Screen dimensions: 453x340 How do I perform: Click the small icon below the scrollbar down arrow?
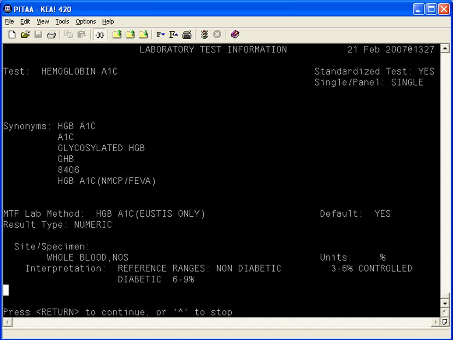(445, 313)
